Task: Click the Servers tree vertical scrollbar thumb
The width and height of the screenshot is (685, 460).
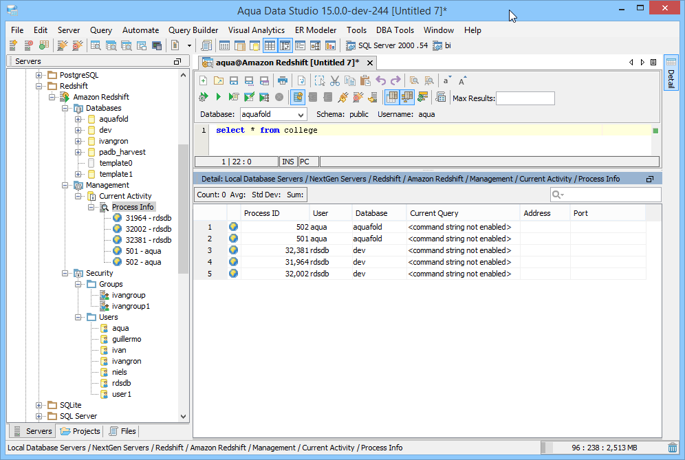Action: coord(183,208)
